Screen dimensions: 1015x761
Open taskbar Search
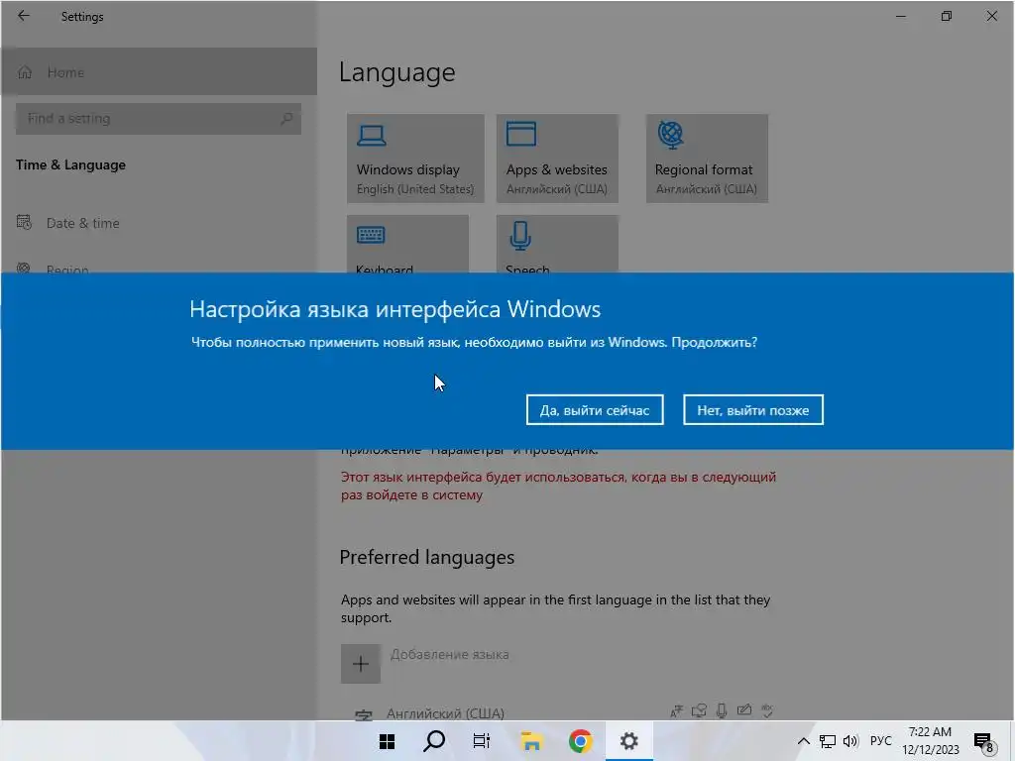tap(434, 741)
